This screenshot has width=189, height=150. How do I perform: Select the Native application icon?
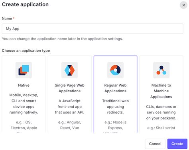24,70
